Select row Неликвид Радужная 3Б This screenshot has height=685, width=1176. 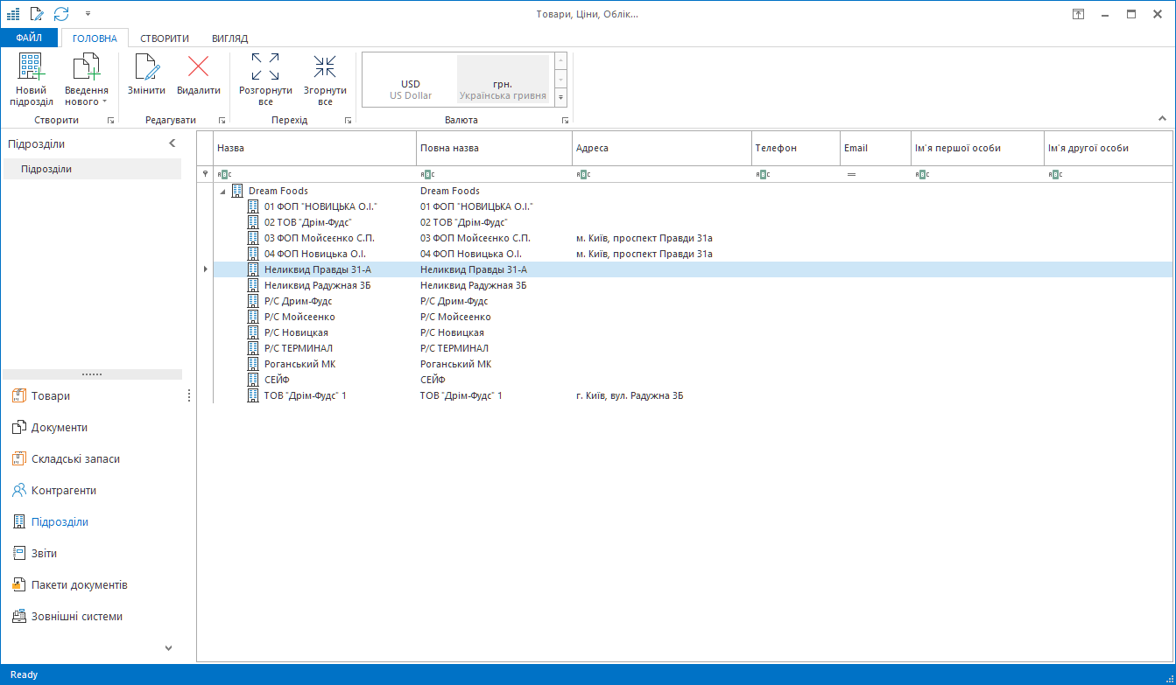(693, 285)
